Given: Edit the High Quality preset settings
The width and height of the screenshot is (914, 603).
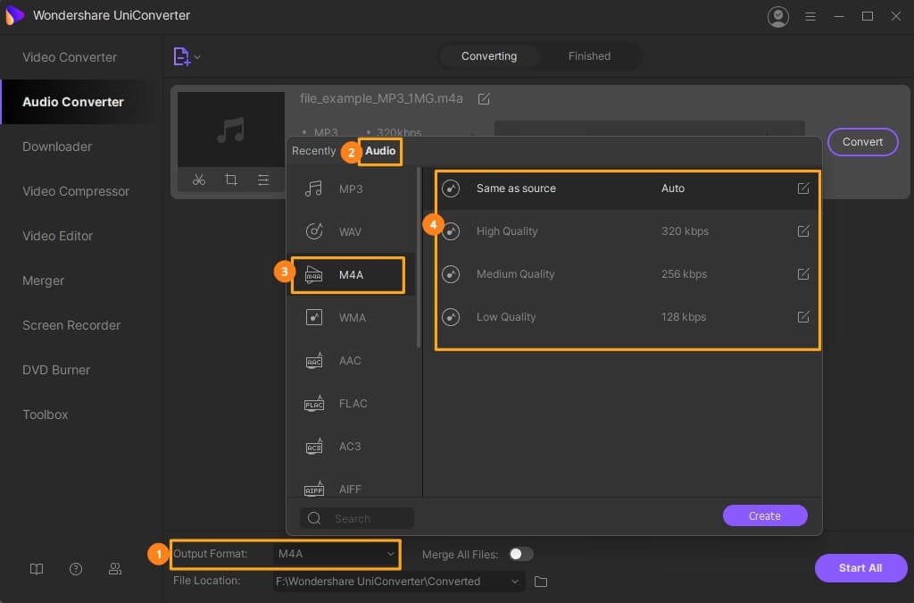Looking at the screenshot, I should (803, 231).
